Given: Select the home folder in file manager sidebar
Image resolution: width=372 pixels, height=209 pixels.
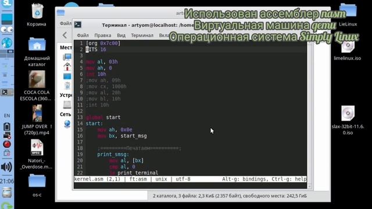Looking at the screenshot, I should pos(67,67).
